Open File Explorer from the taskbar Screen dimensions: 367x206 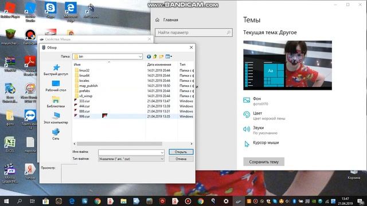[123, 201]
